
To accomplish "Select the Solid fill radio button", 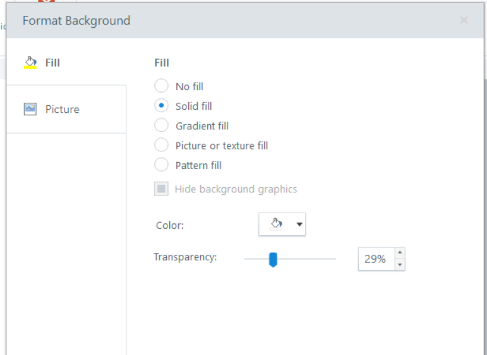I will (162, 106).
